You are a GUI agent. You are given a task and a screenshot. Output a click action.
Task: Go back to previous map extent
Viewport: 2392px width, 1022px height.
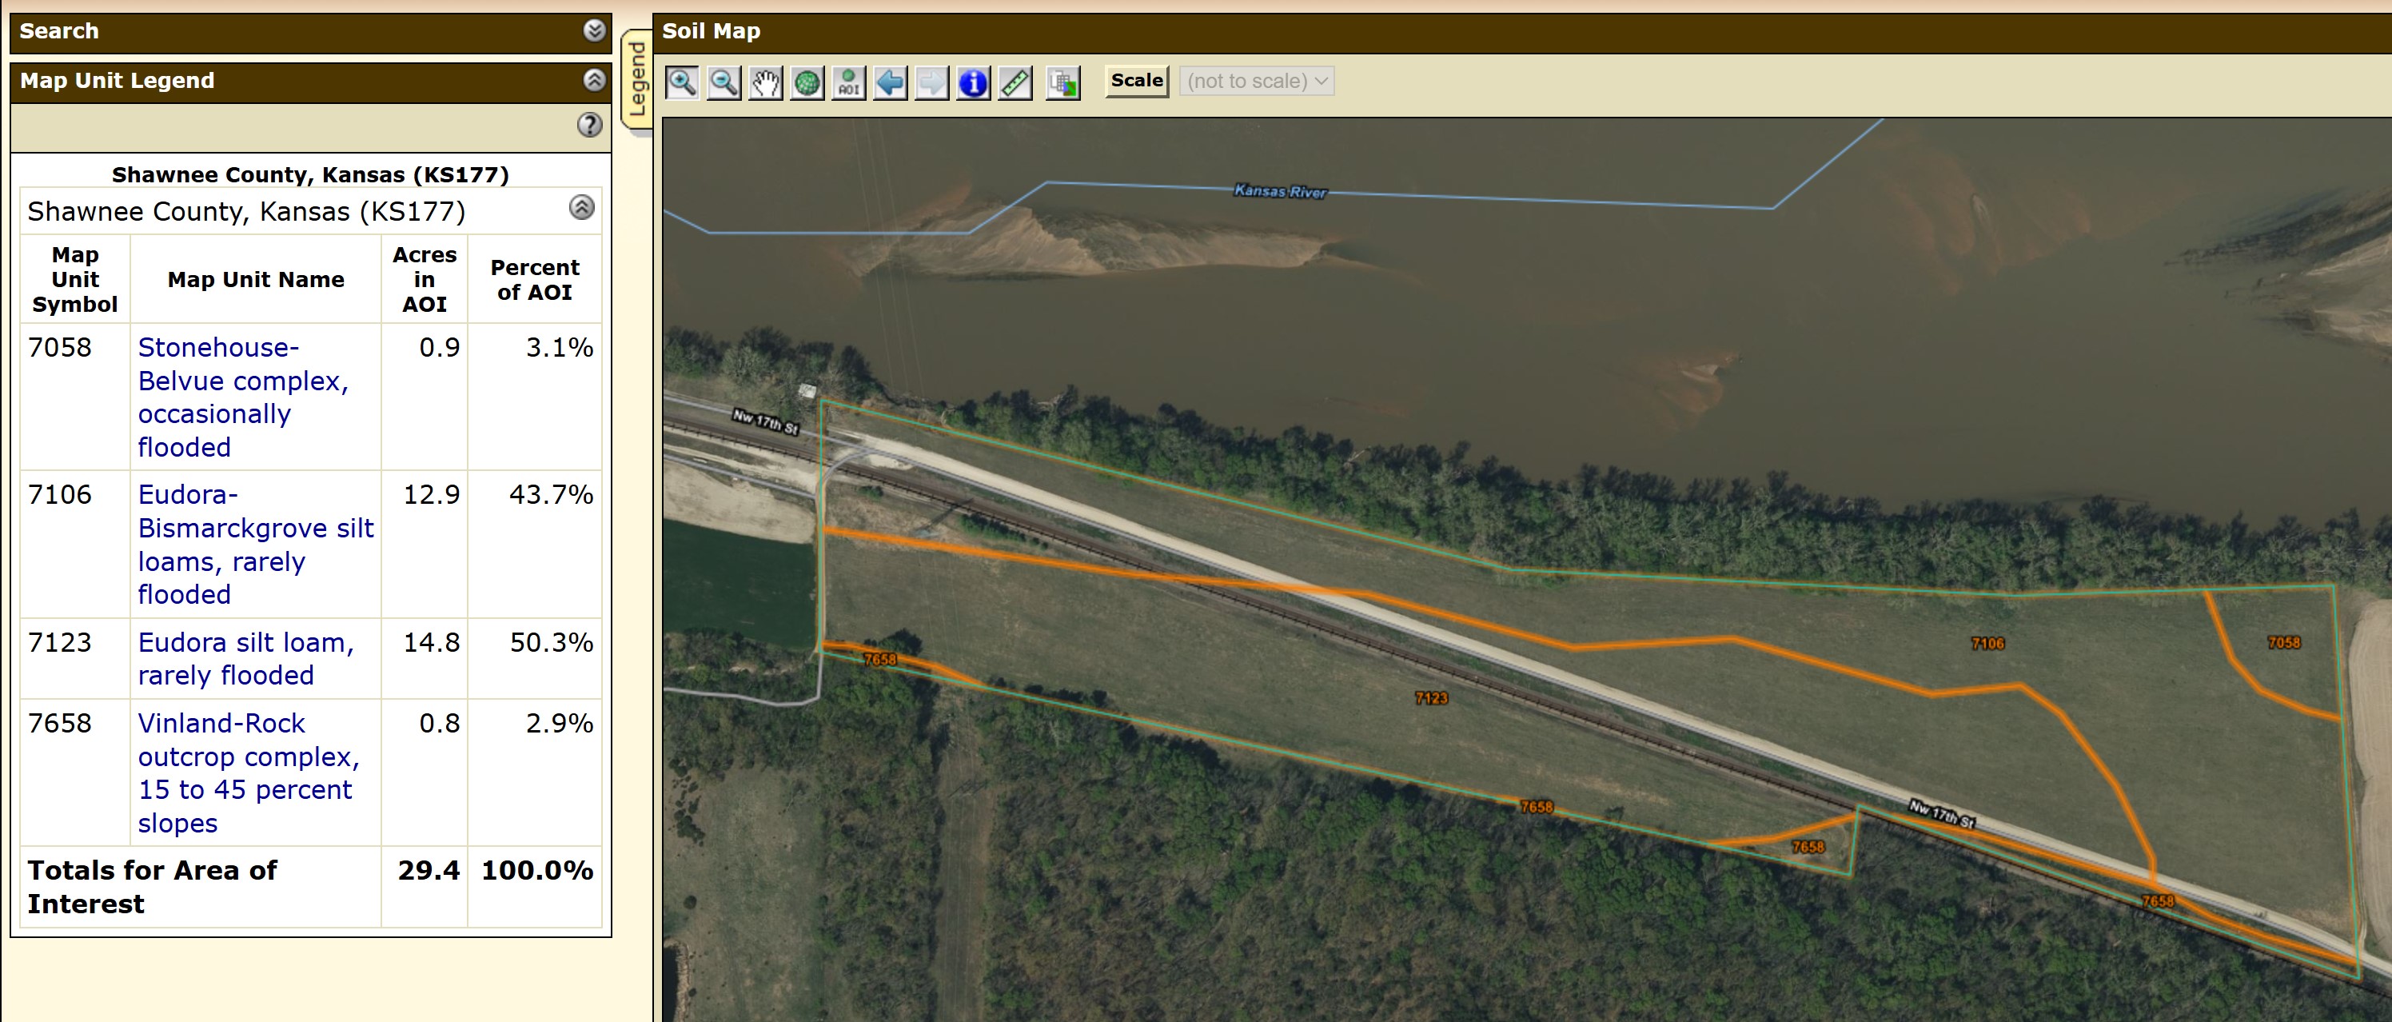tap(891, 82)
